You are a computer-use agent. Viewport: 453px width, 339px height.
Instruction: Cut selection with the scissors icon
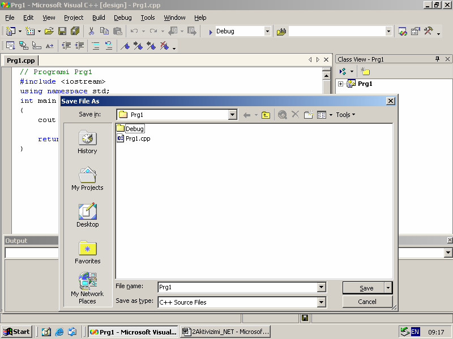click(91, 31)
